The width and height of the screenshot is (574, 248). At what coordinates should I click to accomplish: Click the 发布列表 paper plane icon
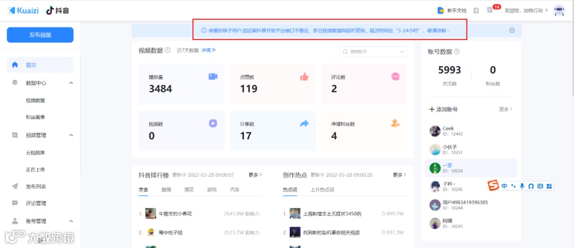coord(15,186)
